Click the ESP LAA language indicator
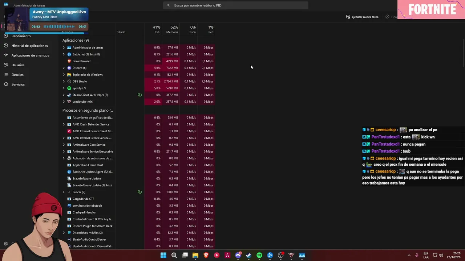 pyautogui.click(x=426, y=255)
